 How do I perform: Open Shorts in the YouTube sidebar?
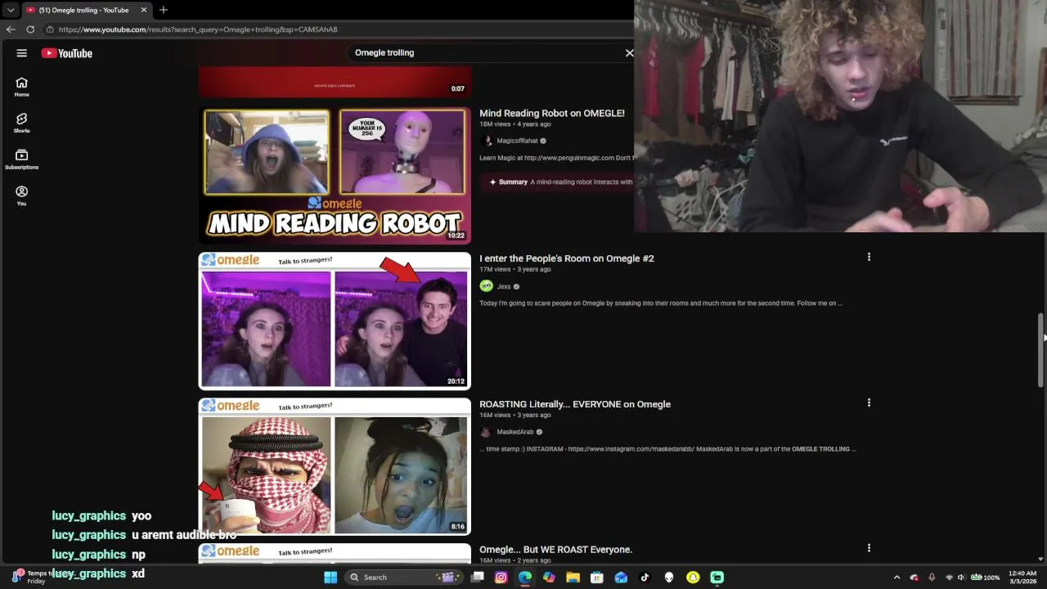22,123
